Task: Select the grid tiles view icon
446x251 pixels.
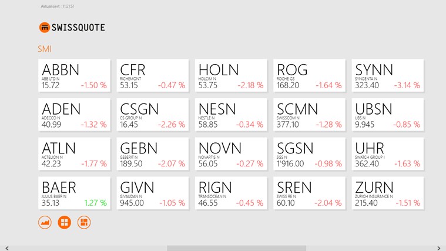Action: [64, 223]
